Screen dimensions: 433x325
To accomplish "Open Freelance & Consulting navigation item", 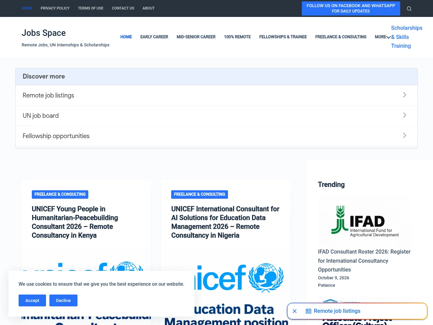I will [x=341, y=37].
